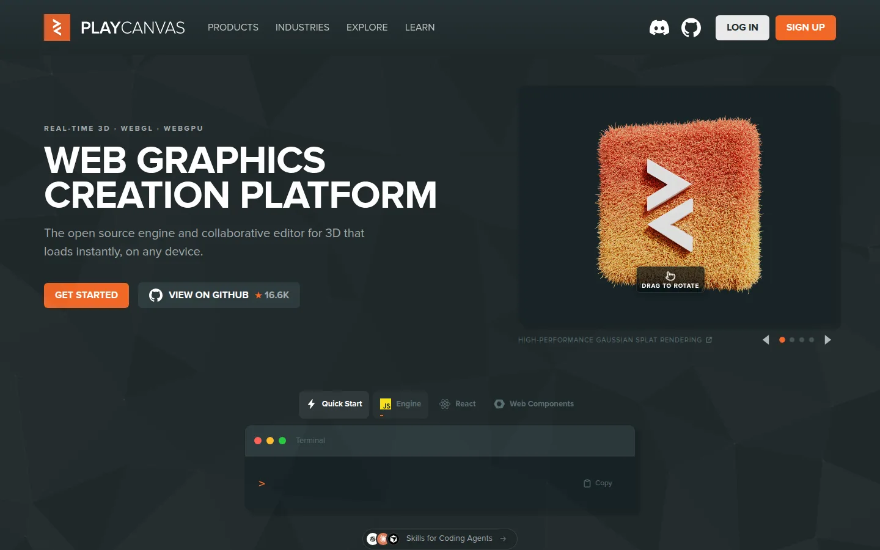The height and width of the screenshot is (550, 880).
Task: Go to previous showcase slide arrow
Action: pos(766,340)
